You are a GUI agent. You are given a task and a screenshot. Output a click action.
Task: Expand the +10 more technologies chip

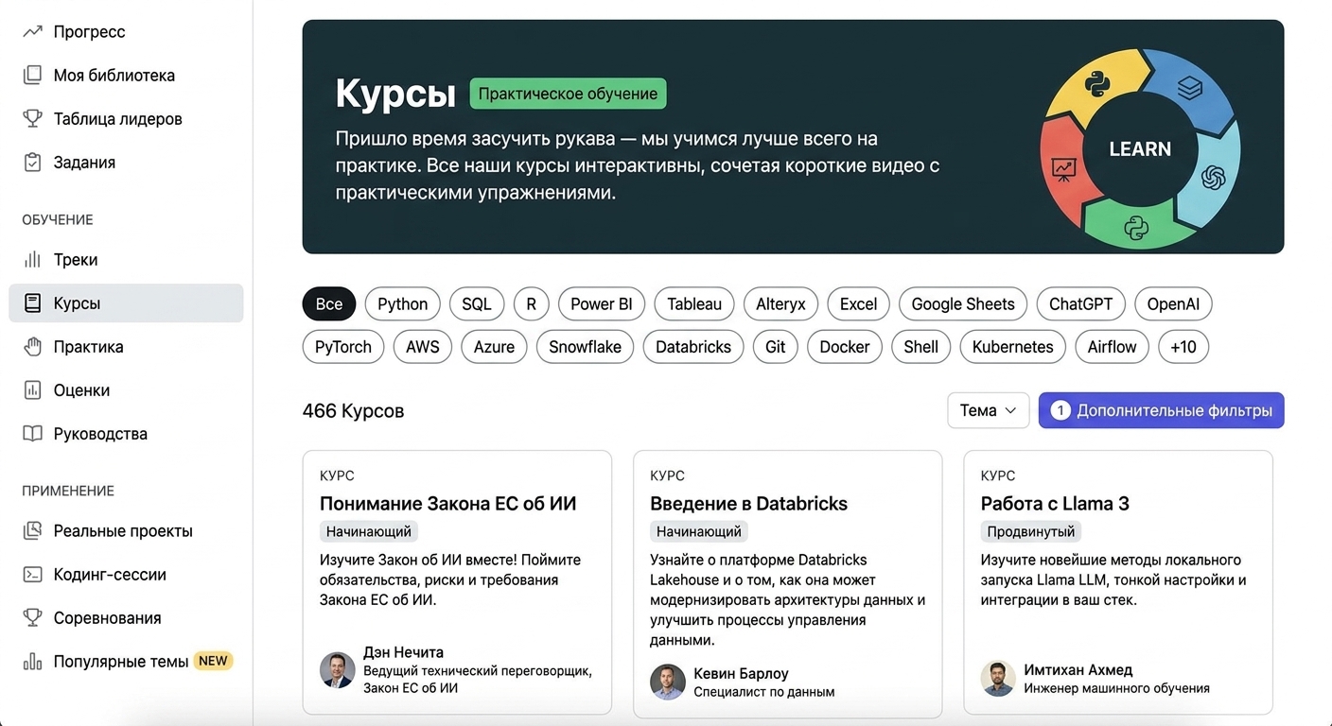click(1183, 346)
